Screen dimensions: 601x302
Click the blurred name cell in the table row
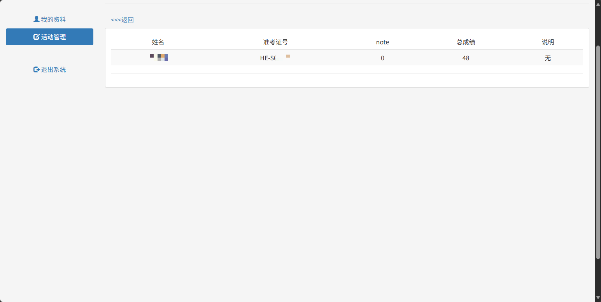click(x=159, y=58)
